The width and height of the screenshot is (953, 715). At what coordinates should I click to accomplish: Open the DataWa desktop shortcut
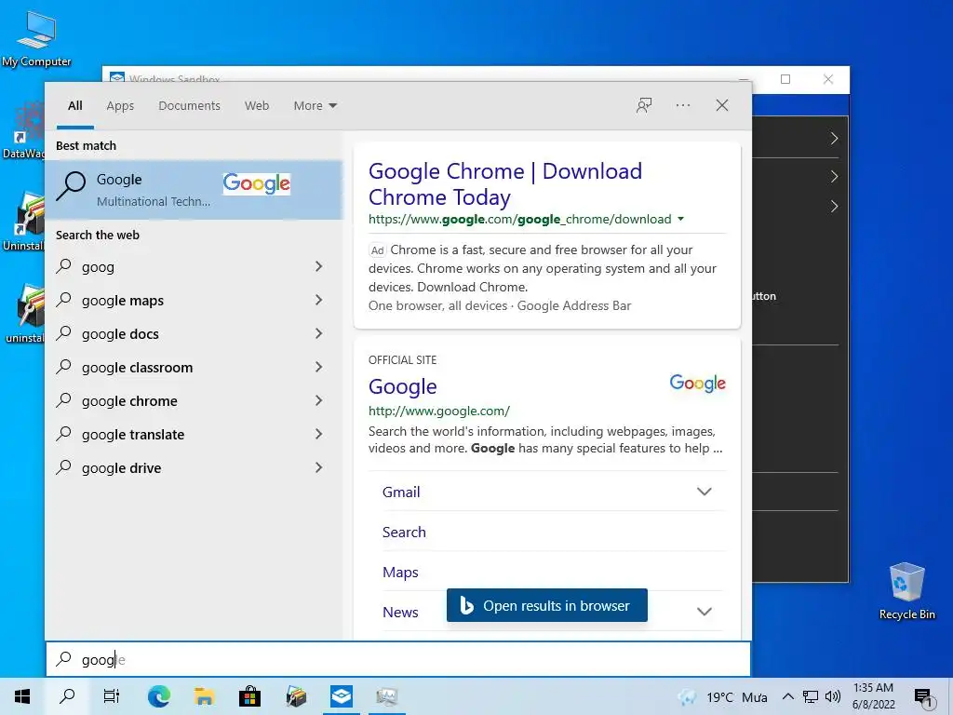tap(23, 130)
